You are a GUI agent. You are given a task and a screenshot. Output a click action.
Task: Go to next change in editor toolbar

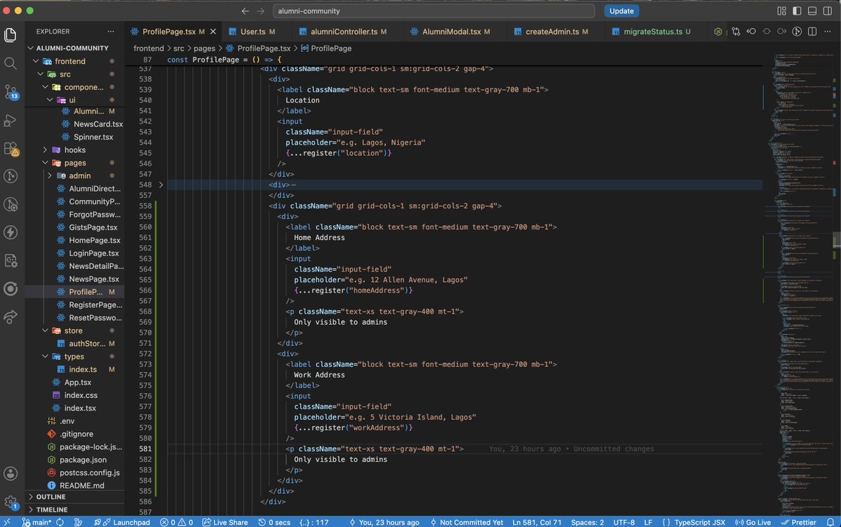(782, 32)
